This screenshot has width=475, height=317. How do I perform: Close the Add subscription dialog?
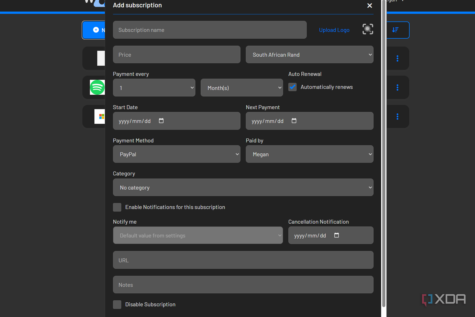tap(370, 6)
